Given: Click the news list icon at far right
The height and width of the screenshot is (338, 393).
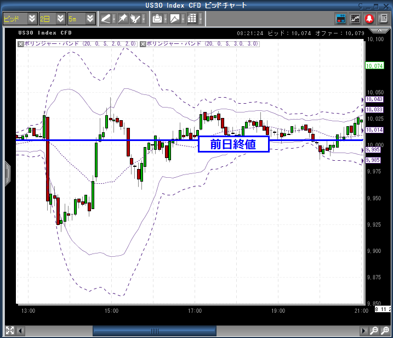Looking at the screenshot, I should pos(383,19).
